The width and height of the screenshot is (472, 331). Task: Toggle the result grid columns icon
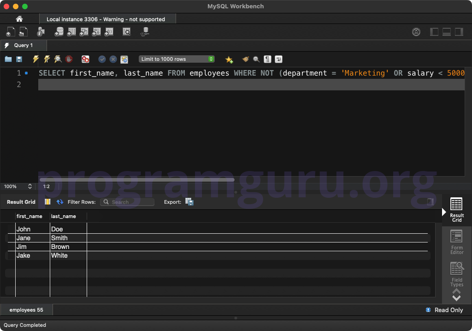click(x=47, y=202)
